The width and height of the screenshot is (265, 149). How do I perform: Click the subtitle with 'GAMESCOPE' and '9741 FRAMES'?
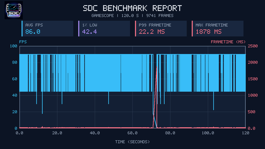click(x=132, y=16)
